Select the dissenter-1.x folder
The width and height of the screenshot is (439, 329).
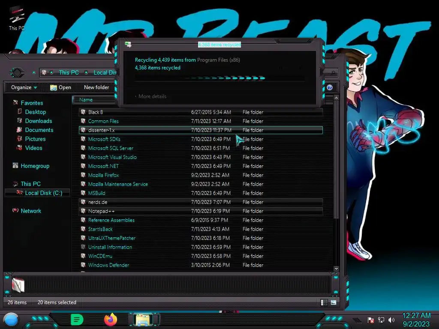[x=201, y=130]
